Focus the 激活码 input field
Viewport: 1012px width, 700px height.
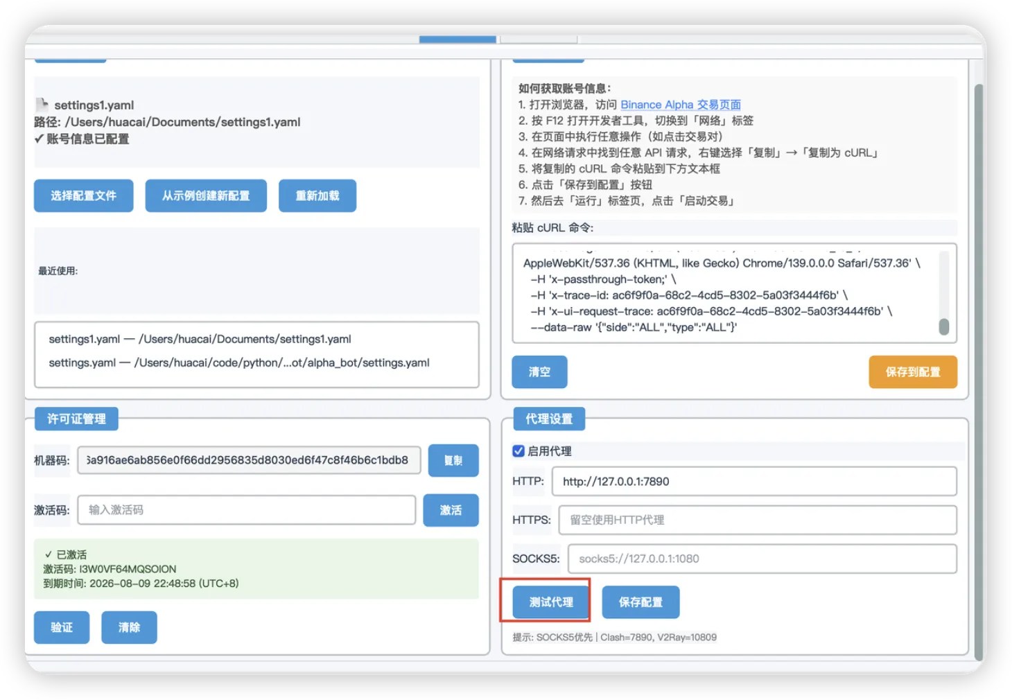[246, 510]
